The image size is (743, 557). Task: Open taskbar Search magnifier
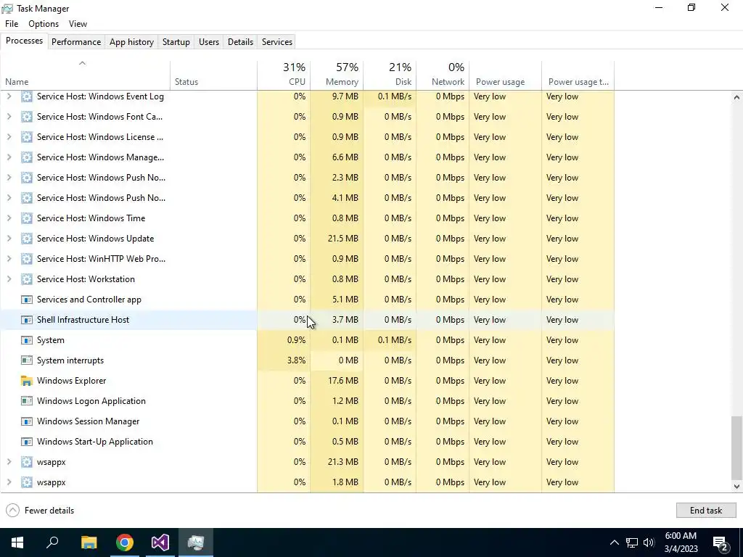(x=52, y=542)
